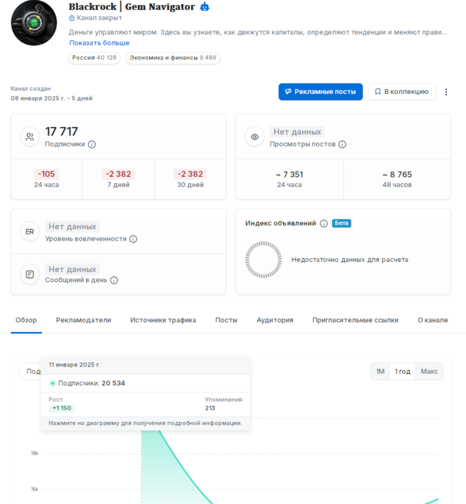Screen dimensions: 466x504
Task: Show info for 'Подписчики'
Action: (x=92, y=144)
